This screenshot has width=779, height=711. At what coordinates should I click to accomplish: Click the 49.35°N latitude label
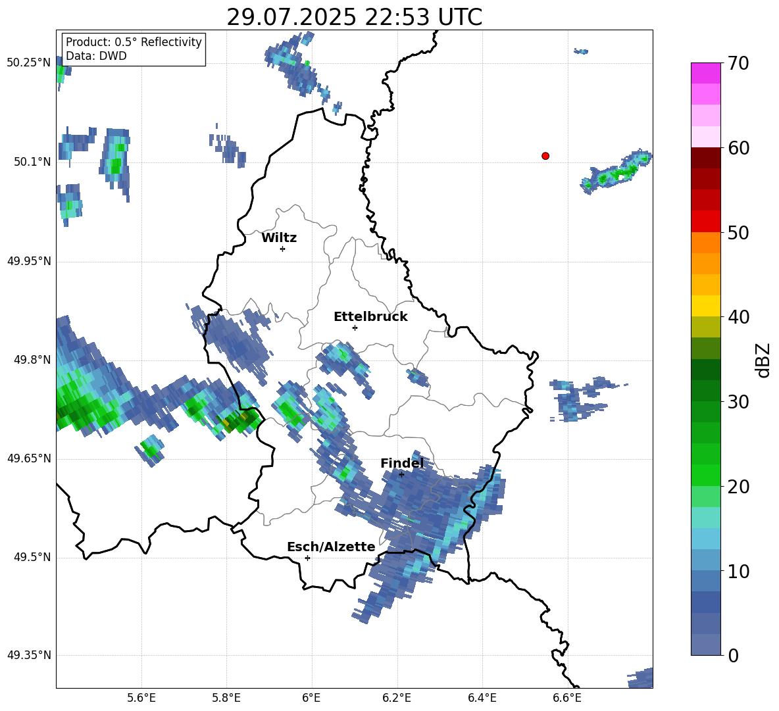(x=29, y=655)
